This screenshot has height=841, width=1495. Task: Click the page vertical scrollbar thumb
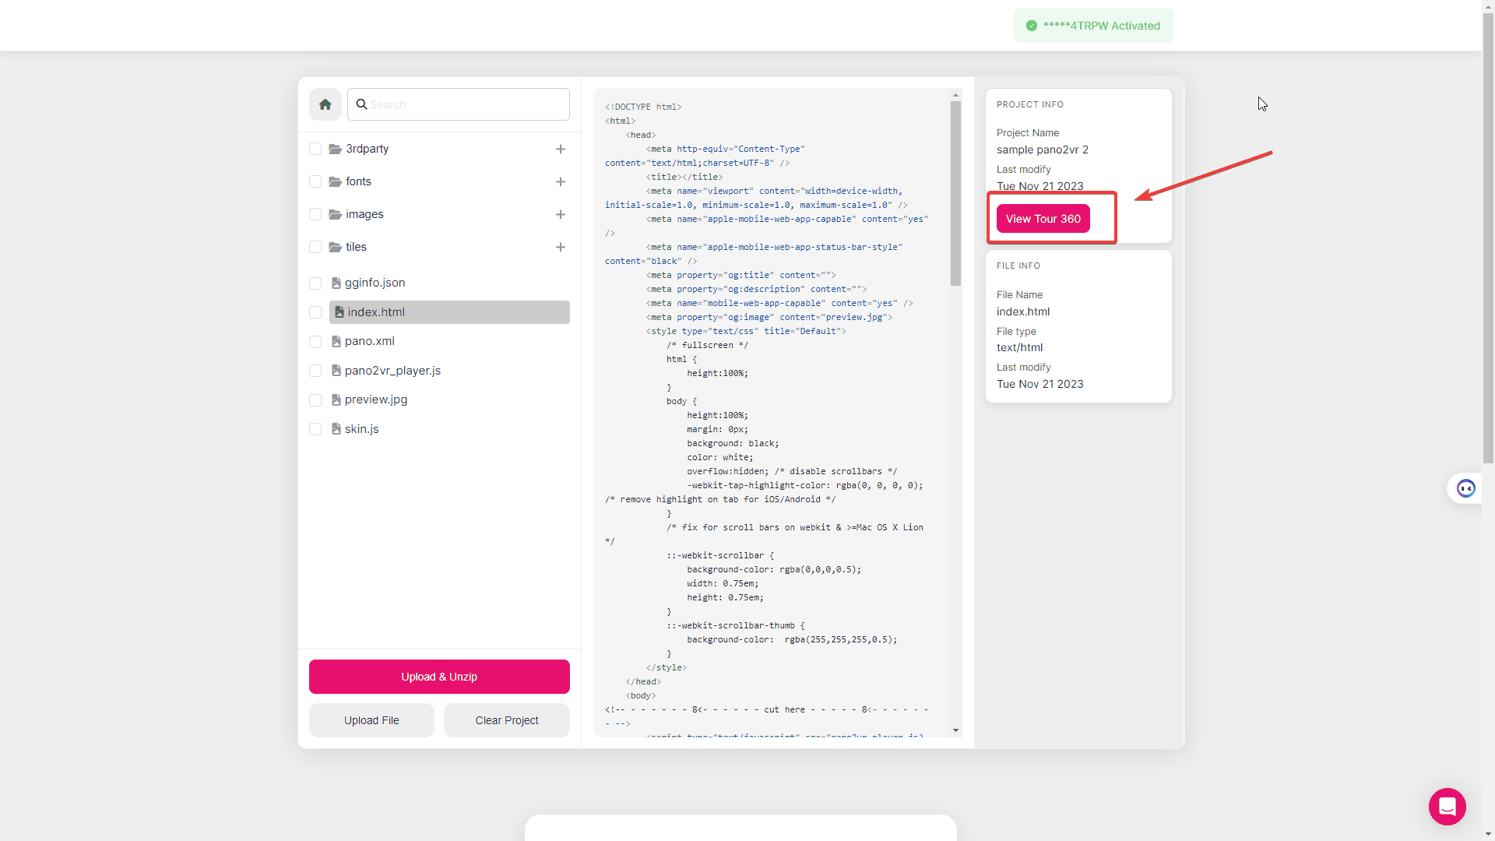coord(1489,238)
